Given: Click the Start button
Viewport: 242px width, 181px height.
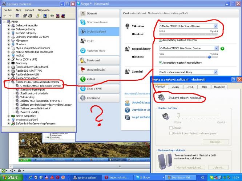Looking at the screenshot, I should tap(11, 177).
